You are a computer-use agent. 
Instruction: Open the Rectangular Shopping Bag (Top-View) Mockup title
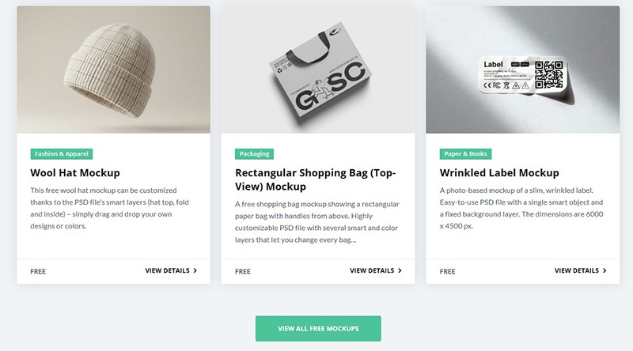[x=315, y=179]
